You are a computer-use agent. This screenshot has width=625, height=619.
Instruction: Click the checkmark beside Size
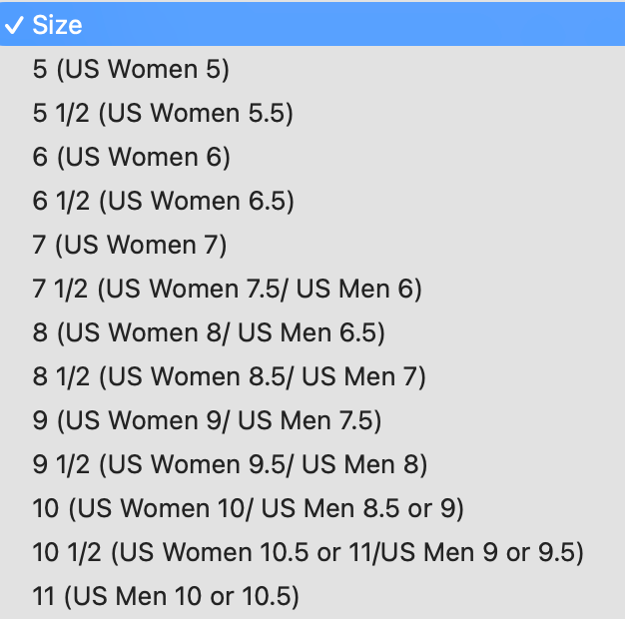16,25
